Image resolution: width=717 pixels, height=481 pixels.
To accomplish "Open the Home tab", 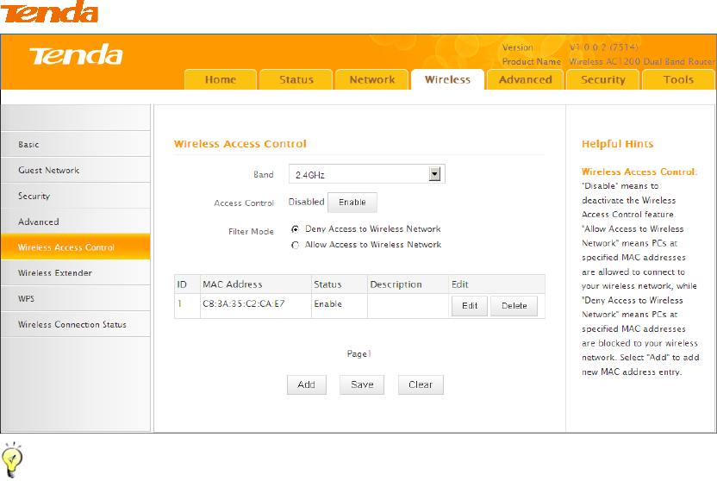I will 221,79.
